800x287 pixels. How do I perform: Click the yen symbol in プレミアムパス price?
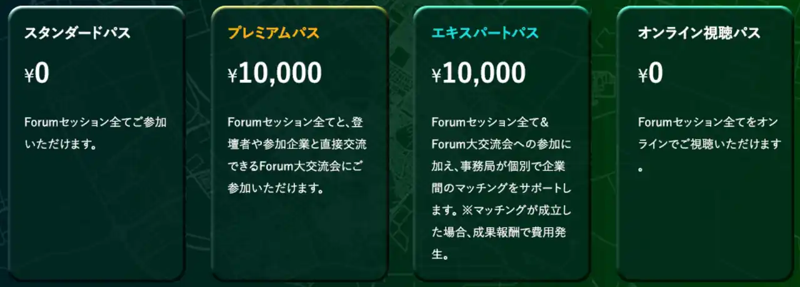click(232, 75)
